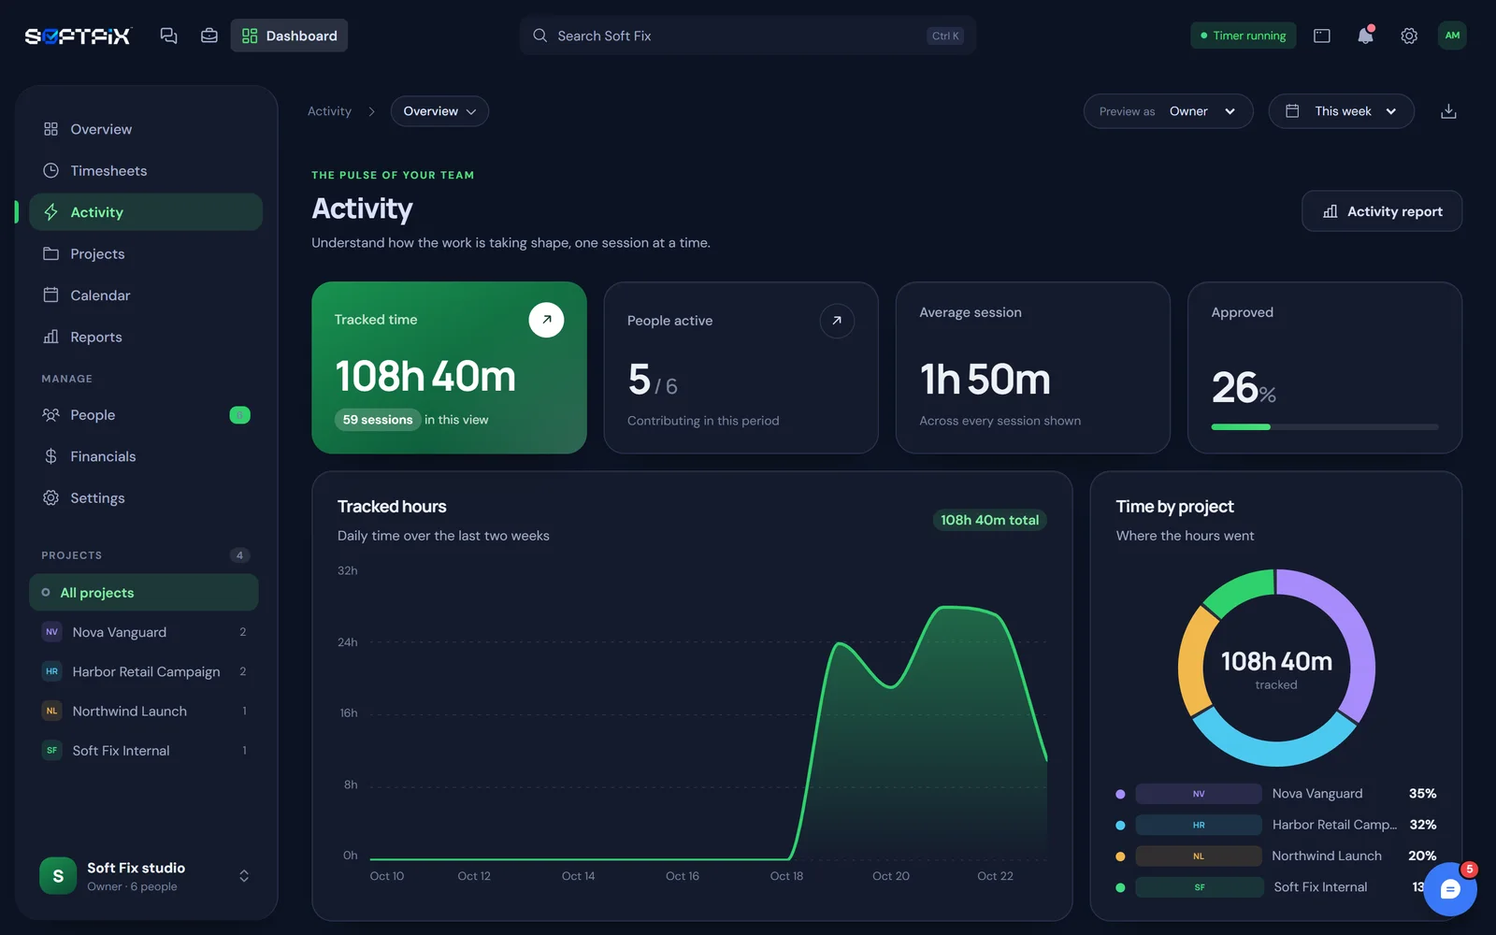Select Northwind Launch project in sidebar

pos(144,711)
